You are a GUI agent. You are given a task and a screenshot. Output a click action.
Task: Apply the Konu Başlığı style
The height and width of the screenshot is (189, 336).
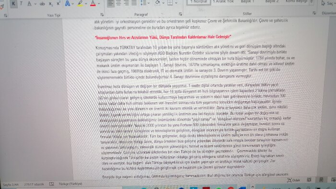pos(297,2)
